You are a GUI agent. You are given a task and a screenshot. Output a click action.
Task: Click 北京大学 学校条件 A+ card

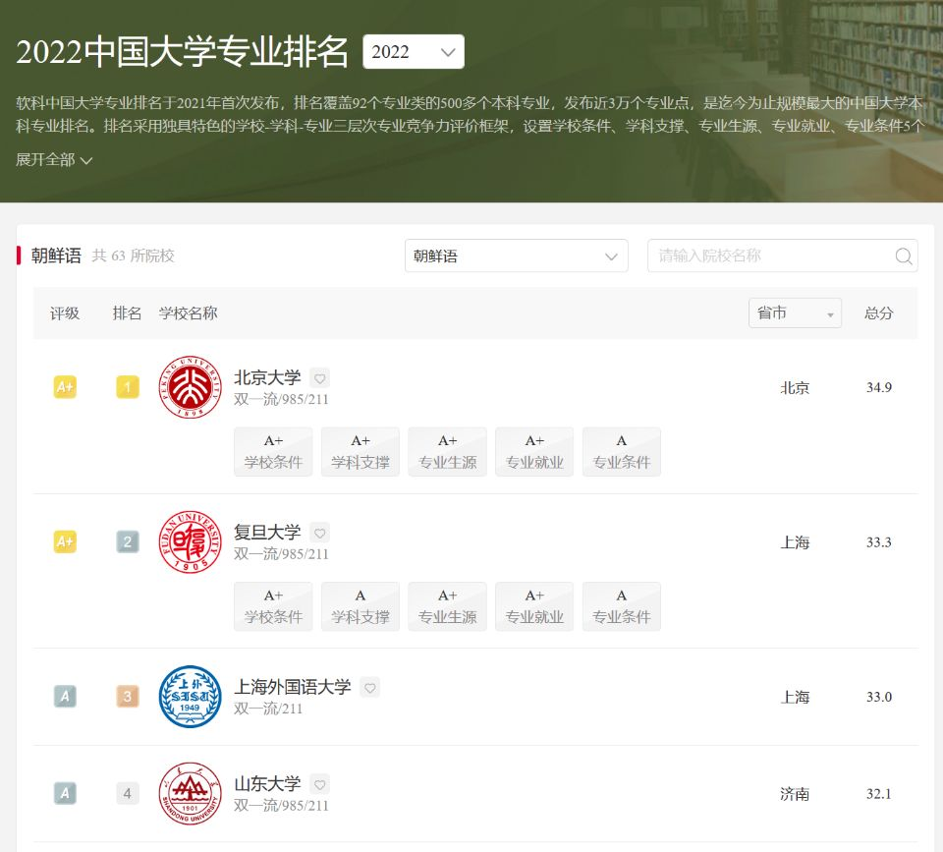273,452
